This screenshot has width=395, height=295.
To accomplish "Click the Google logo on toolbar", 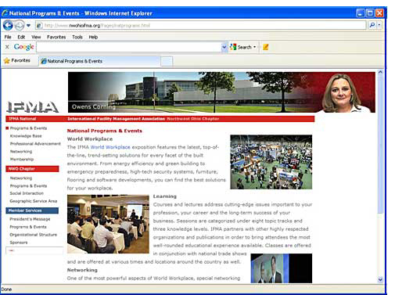I will [x=23, y=47].
